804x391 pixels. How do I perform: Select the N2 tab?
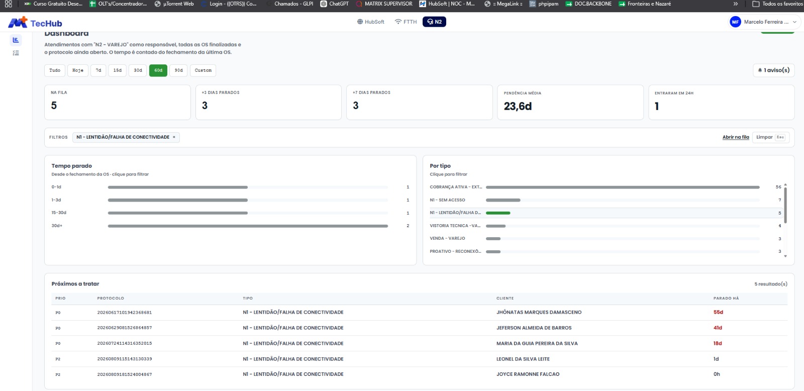[434, 22]
